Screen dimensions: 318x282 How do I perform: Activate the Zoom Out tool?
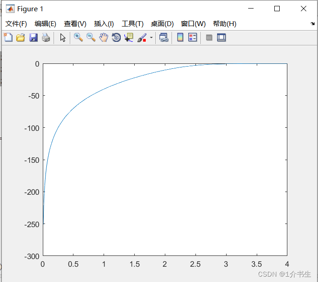(91, 37)
